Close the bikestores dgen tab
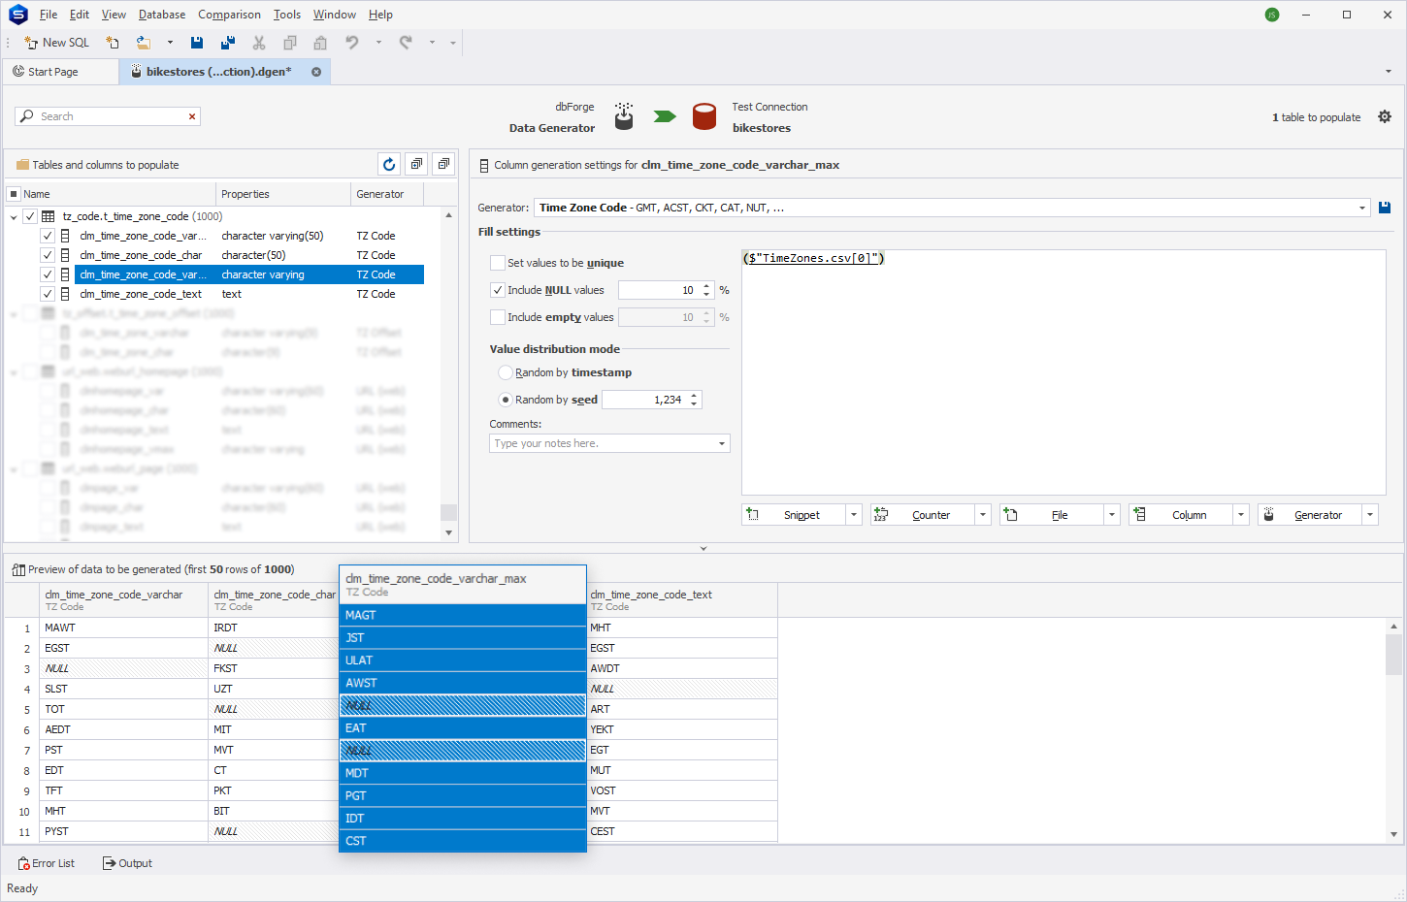The height and width of the screenshot is (902, 1407). click(316, 72)
